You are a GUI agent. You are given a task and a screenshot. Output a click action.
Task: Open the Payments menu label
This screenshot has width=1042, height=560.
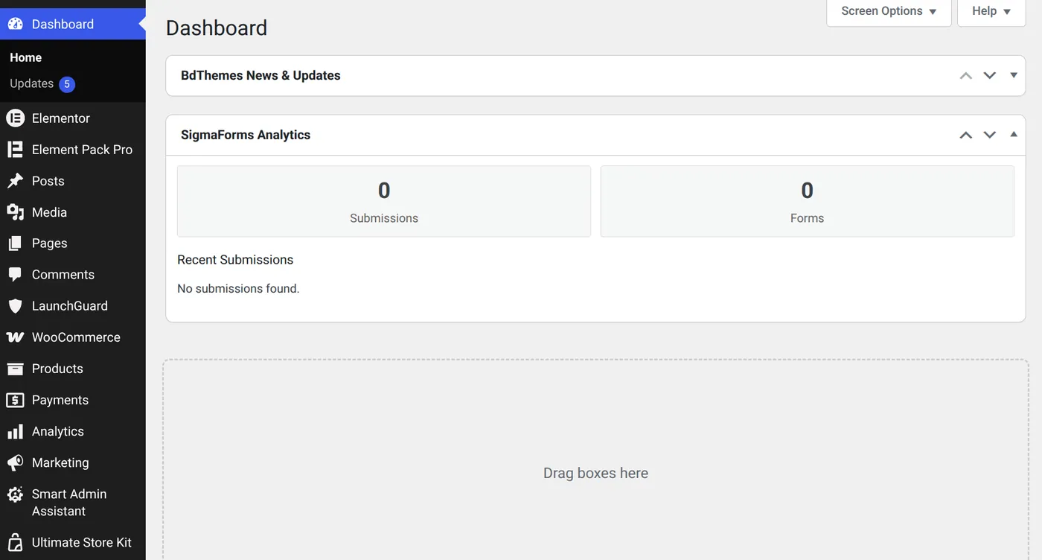(60, 400)
